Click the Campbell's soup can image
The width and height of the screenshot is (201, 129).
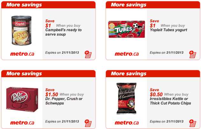pos(21,30)
